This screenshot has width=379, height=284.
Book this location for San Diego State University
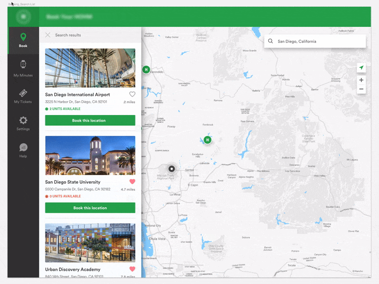(x=90, y=207)
